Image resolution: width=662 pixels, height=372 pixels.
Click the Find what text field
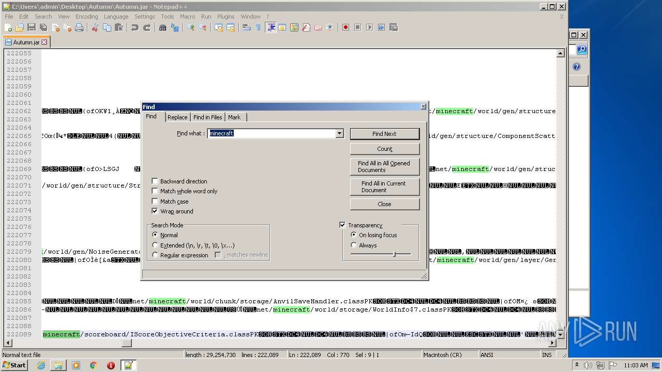[x=272, y=133]
